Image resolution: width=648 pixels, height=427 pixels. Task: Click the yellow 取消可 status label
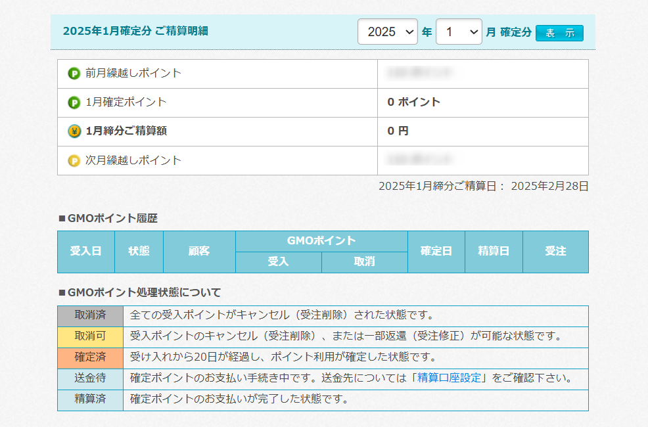[90, 336]
